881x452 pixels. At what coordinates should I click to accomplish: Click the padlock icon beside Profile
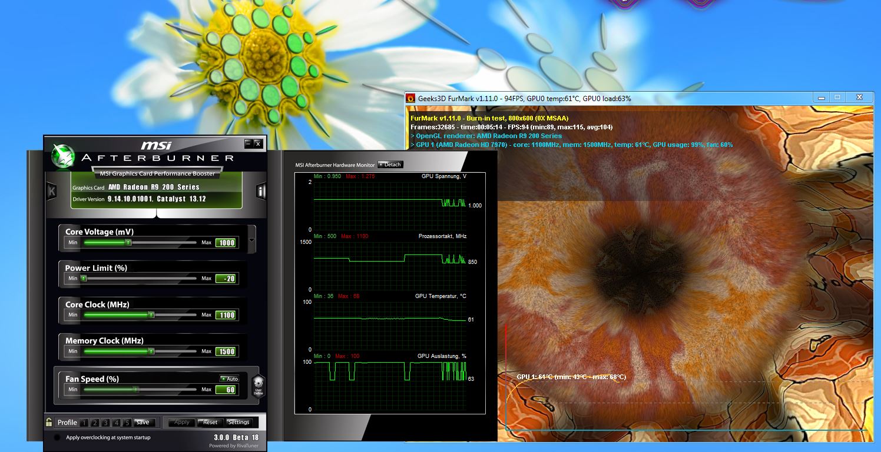click(49, 422)
